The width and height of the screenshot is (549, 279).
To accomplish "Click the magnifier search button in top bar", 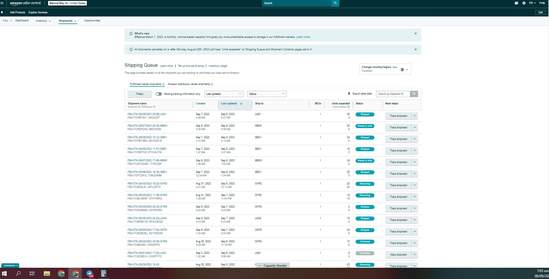I will point(335,3).
